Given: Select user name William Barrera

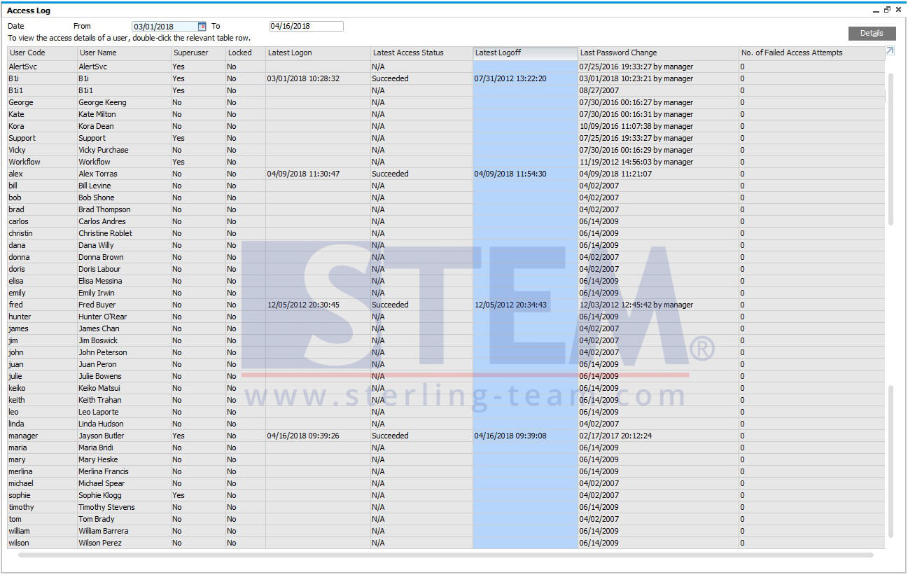Looking at the screenshot, I should point(104,531).
